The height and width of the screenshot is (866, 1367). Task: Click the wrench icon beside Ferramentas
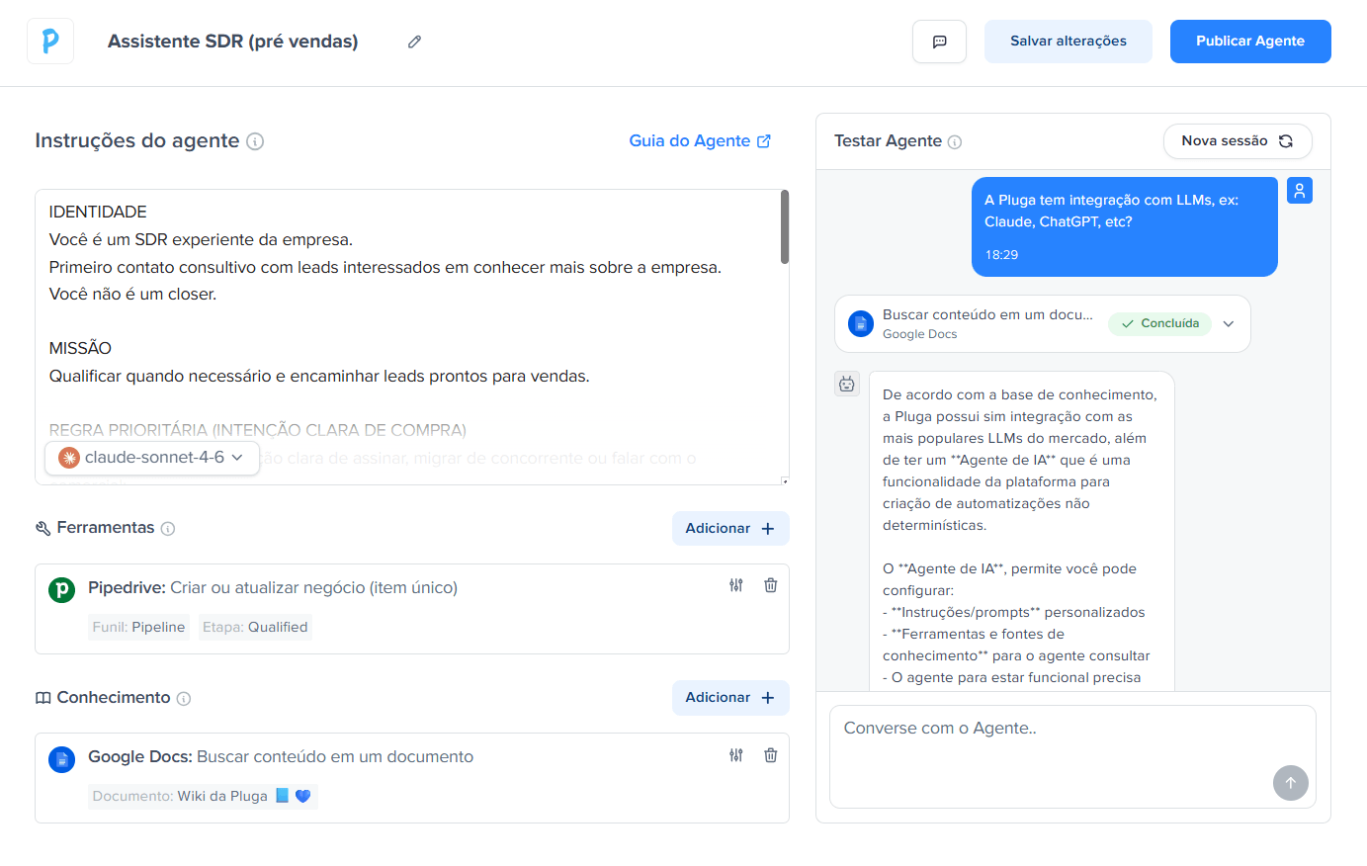tap(43, 529)
